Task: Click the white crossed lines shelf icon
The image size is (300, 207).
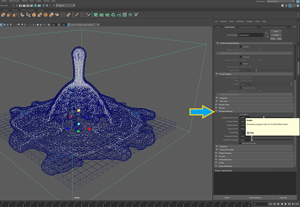Action: [136, 15]
